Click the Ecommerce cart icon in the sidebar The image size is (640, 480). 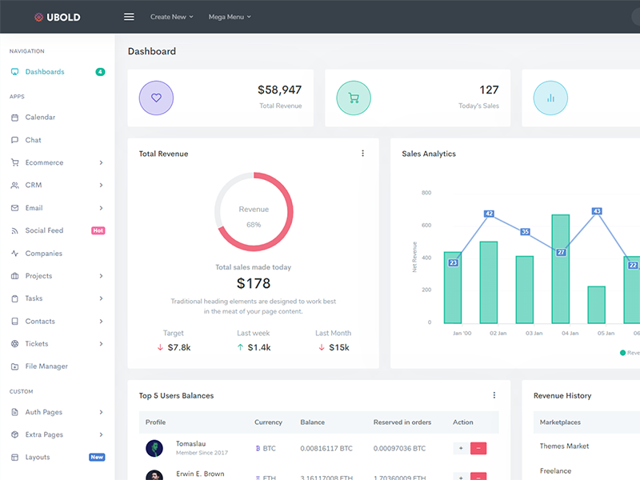tap(14, 162)
